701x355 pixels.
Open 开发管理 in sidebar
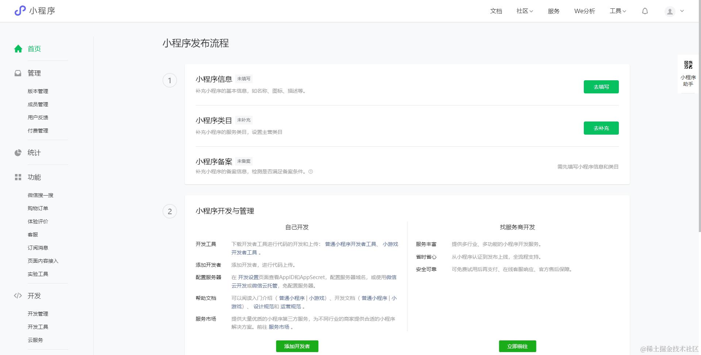pos(38,314)
